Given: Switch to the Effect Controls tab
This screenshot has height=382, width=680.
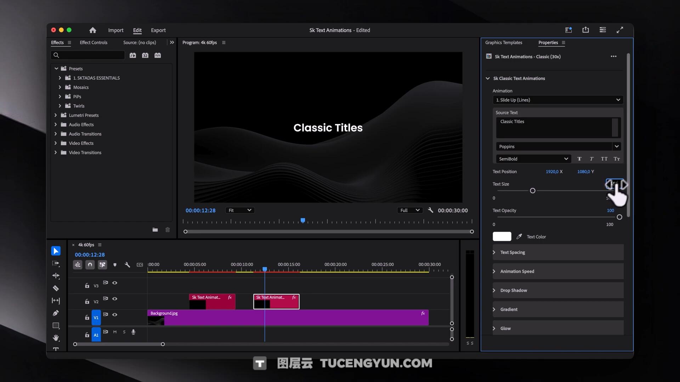Looking at the screenshot, I should coord(93,42).
